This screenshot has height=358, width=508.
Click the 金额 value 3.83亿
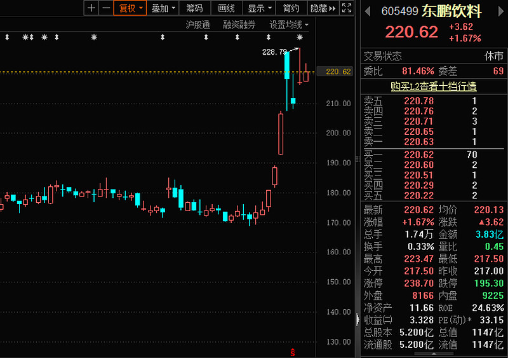pyautogui.click(x=490, y=235)
